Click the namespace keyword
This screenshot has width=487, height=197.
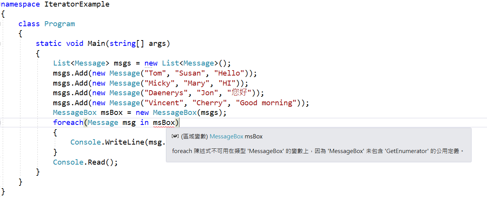tap(21, 5)
